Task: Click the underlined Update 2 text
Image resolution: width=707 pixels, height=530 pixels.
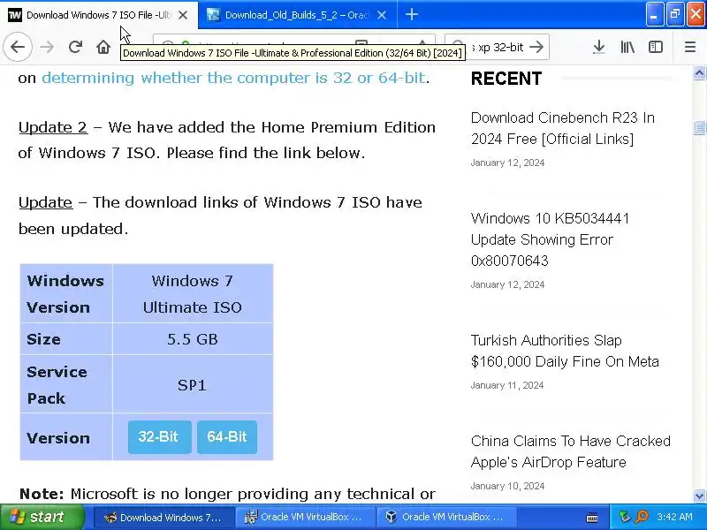Action: click(x=53, y=127)
